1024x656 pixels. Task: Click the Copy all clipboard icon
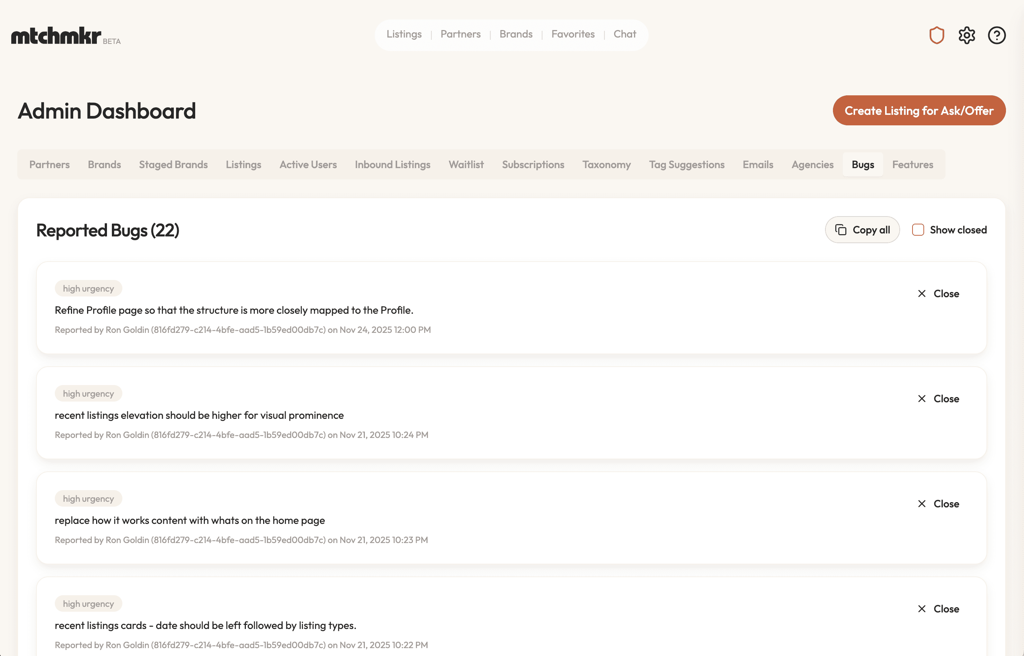coord(840,230)
